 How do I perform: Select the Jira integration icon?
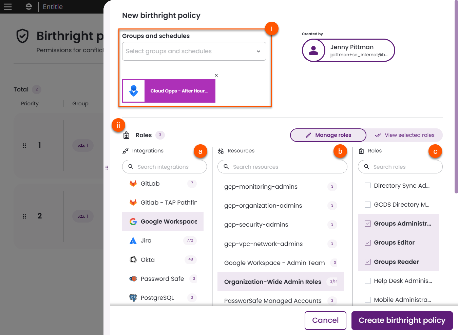(133, 240)
